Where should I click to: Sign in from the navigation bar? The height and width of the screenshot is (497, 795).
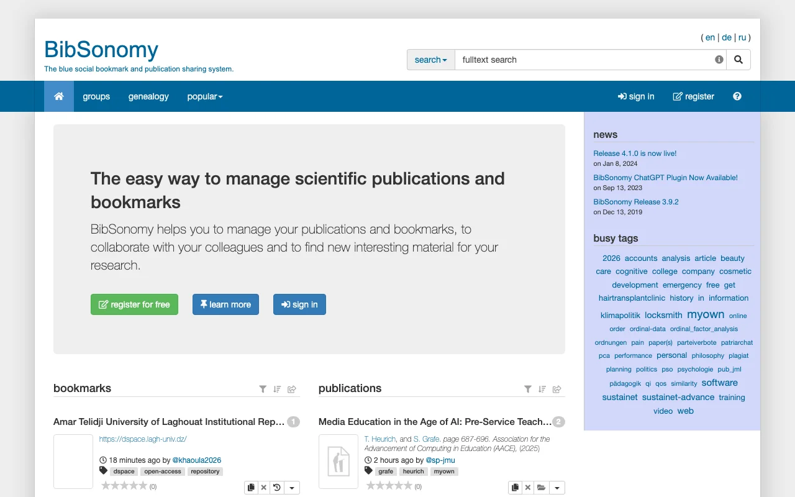pyautogui.click(x=636, y=96)
